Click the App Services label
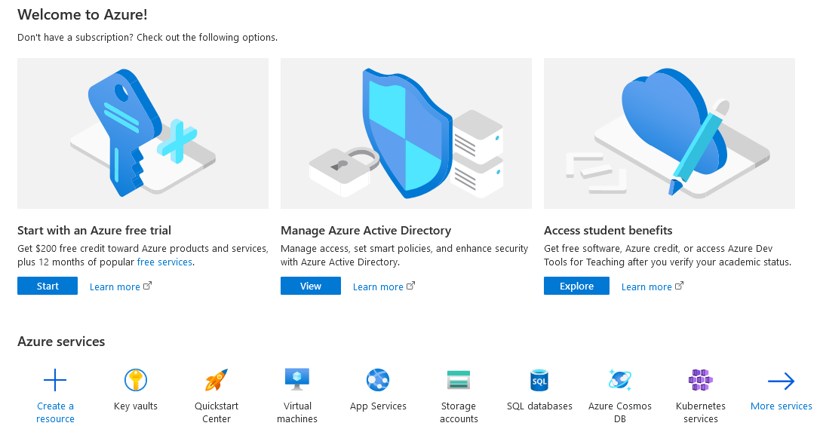823x432 pixels. coord(378,406)
